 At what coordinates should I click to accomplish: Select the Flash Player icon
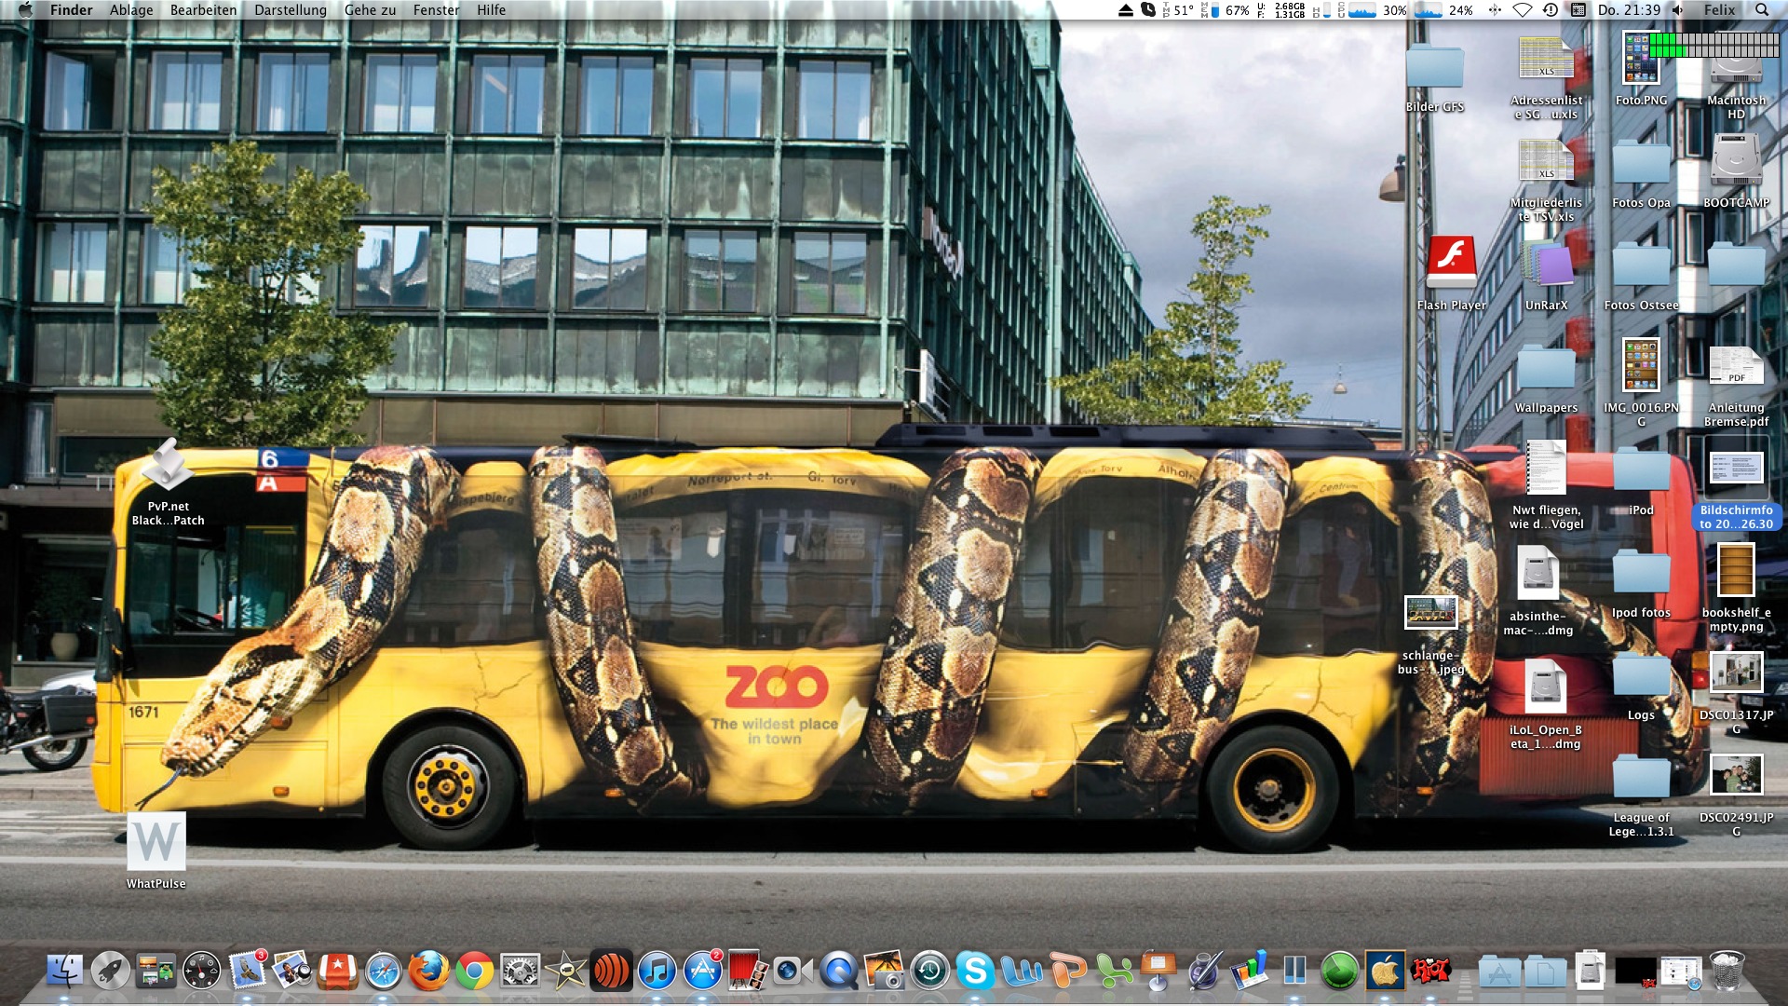coord(1451,273)
